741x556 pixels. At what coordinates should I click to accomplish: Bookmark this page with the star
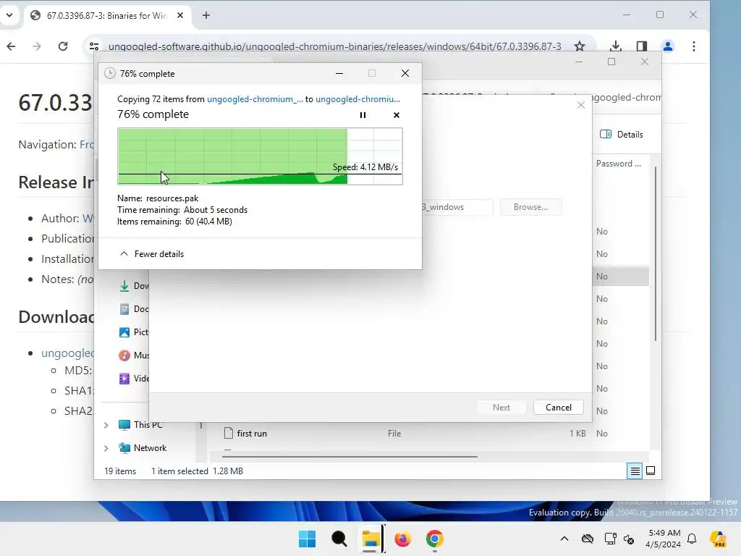pos(580,46)
